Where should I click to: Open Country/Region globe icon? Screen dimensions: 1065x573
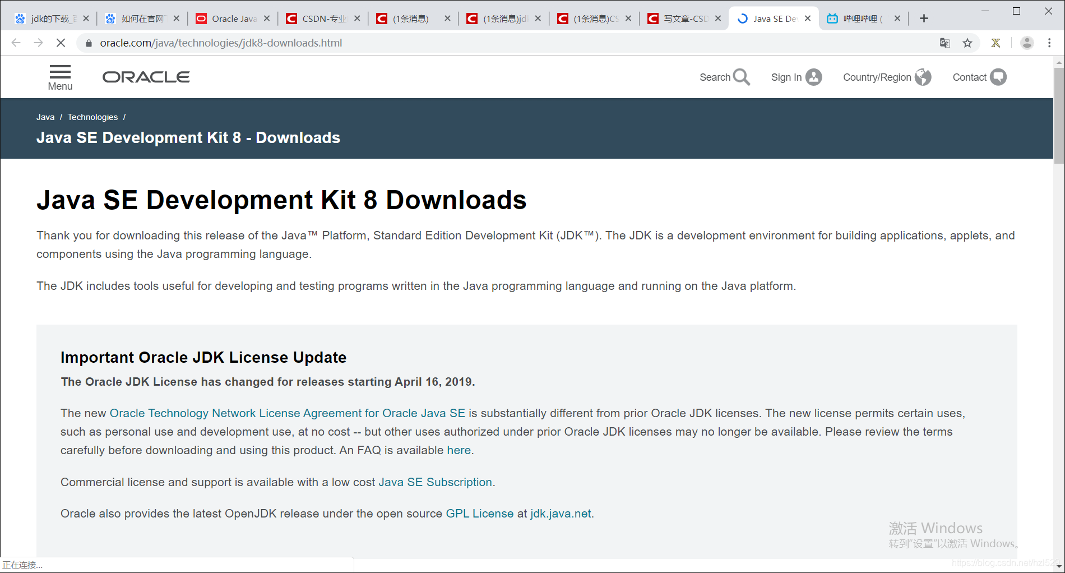point(923,77)
